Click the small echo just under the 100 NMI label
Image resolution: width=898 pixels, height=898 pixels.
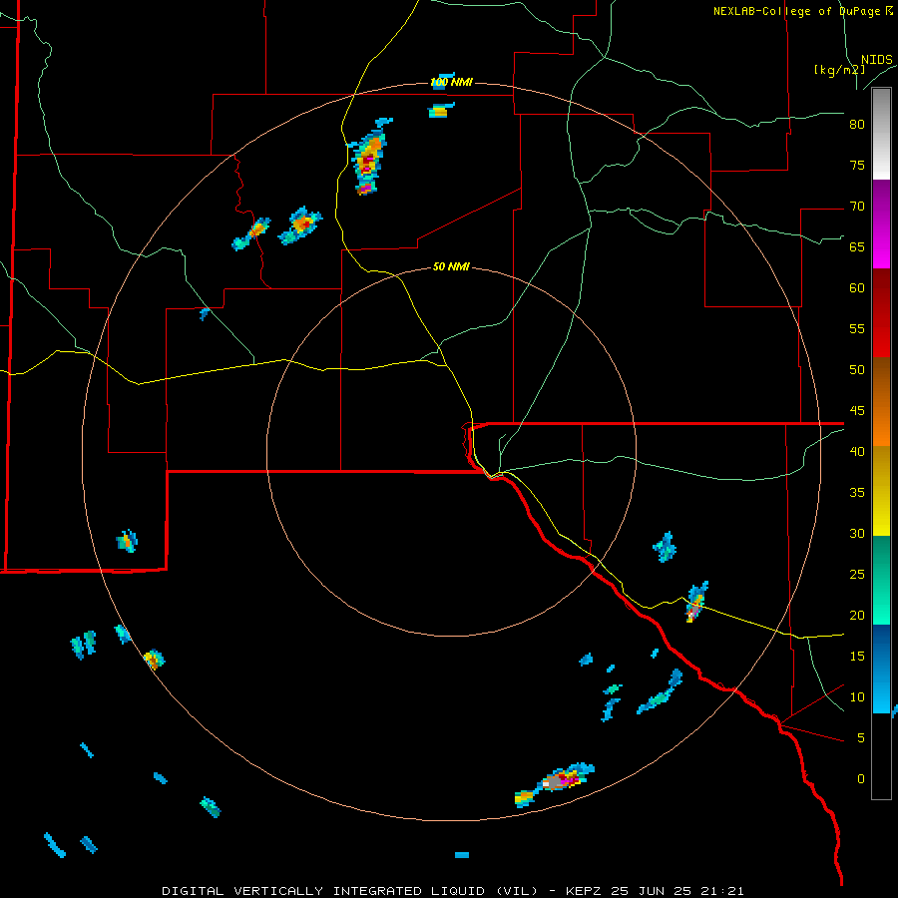click(441, 110)
